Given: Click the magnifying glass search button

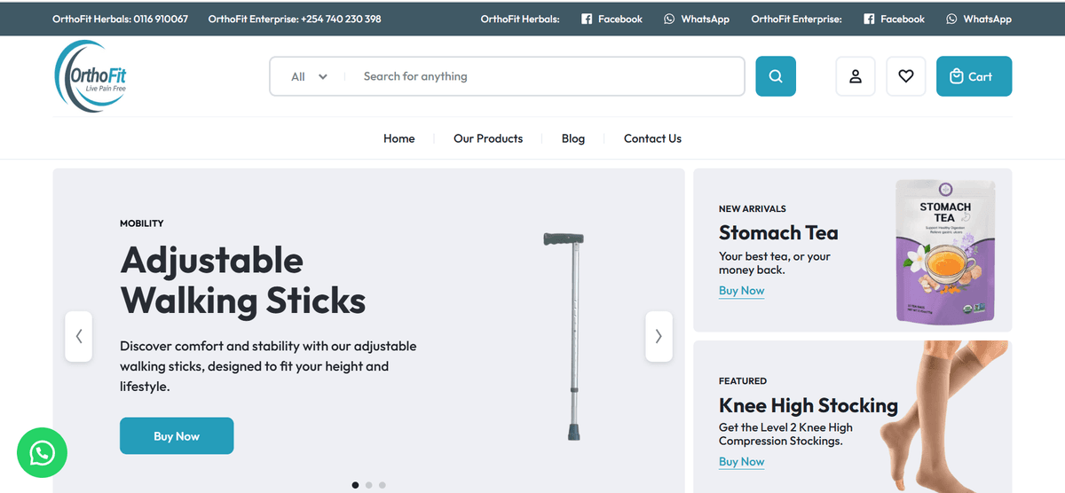Looking at the screenshot, I should pos(775,76).
